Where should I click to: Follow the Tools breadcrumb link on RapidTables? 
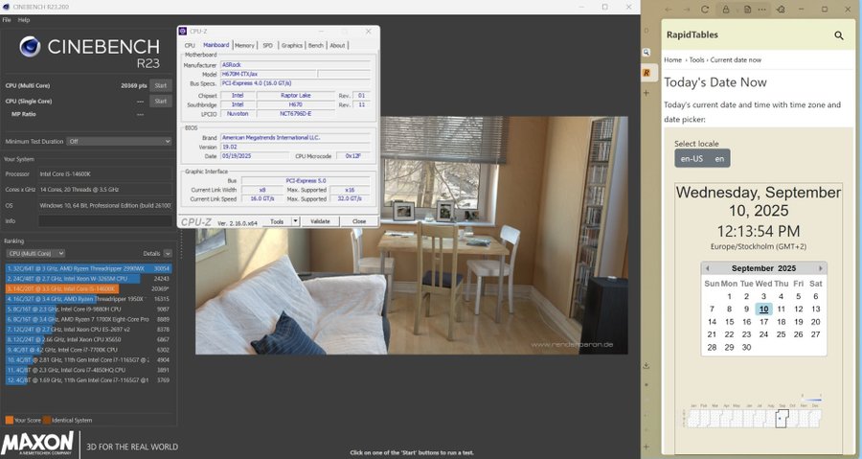696,60
